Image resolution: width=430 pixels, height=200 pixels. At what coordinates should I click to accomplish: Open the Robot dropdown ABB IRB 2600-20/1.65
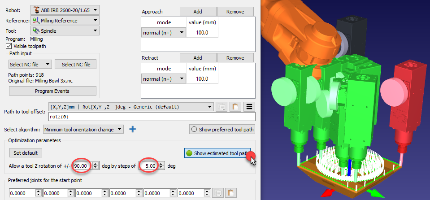[65, 9]
